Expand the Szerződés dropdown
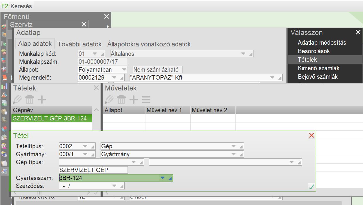The width and height of the screenshot is (363, 205). (114, 186)
